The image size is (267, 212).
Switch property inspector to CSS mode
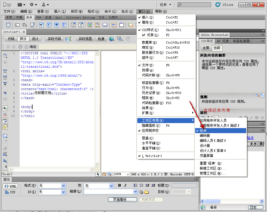coord(10,192)
